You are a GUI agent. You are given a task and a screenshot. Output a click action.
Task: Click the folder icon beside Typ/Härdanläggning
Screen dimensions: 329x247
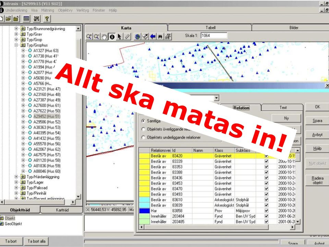23,177
